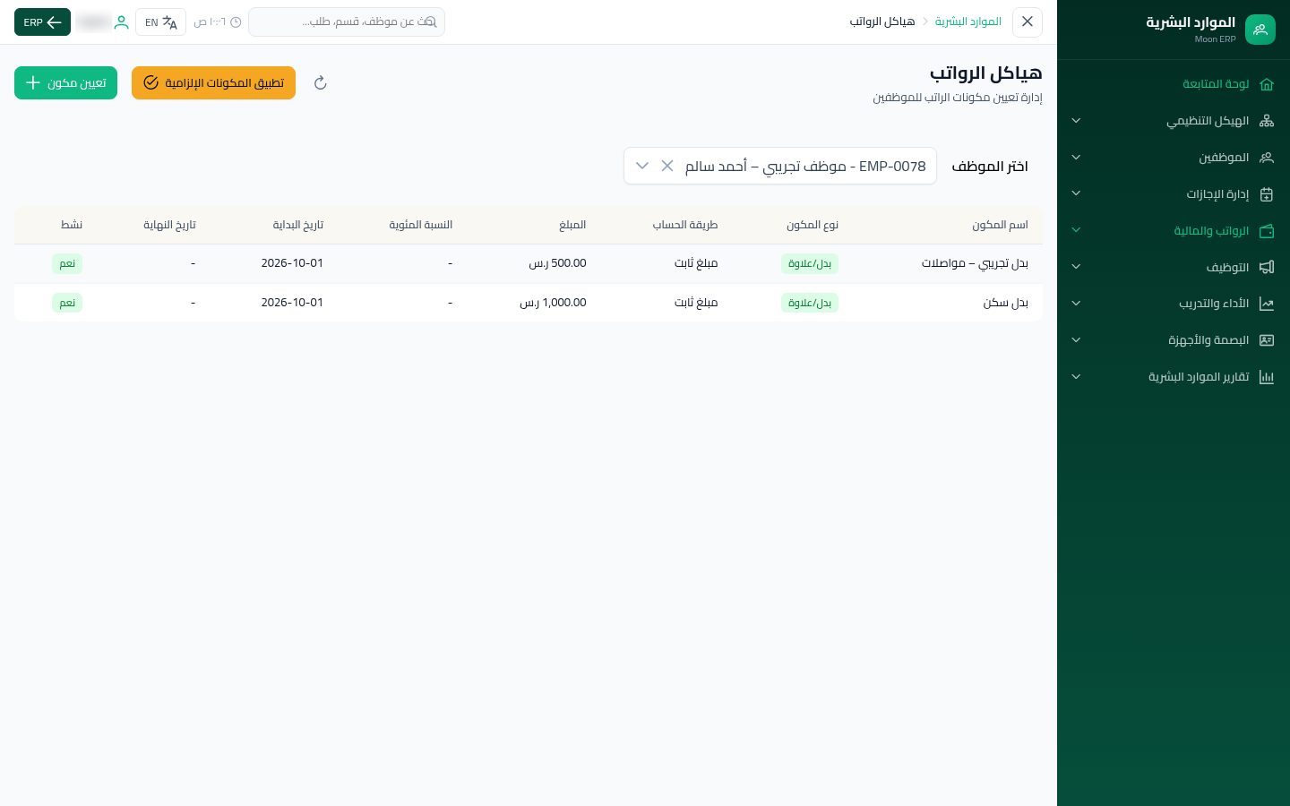Expand البصمة والأجهزة menu chevron

1076,340
